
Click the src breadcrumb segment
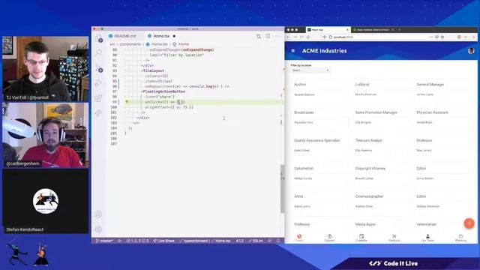coord(112,44)
